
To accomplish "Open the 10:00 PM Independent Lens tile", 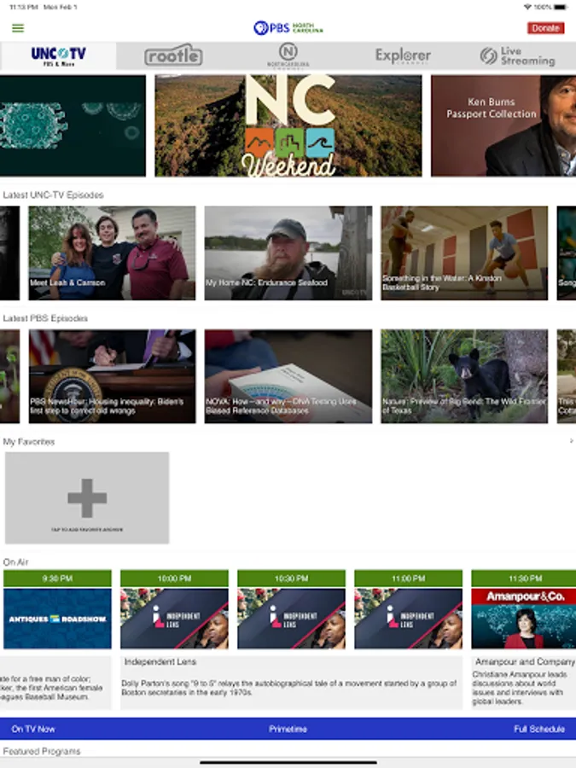I will click(174, 619).
